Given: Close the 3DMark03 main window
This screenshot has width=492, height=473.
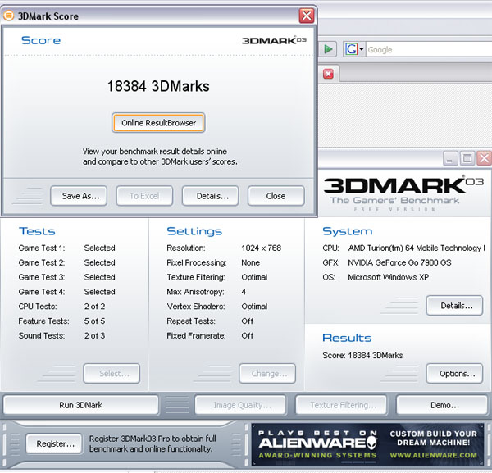Looking at the screenshot, I should coord(484,158).
